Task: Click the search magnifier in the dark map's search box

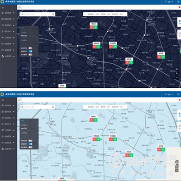Action: tap(53, 14)
